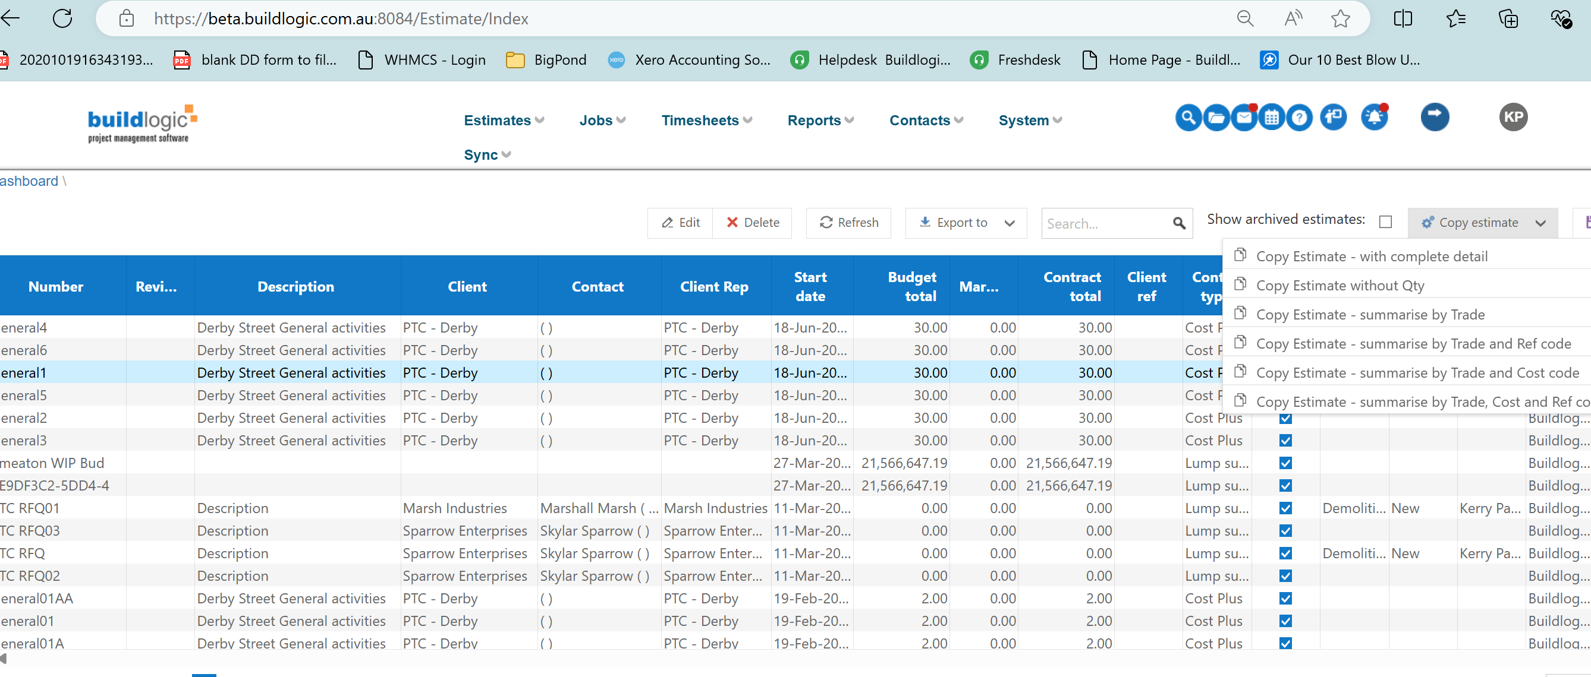Screen dimensions: 1591x677
Task: Open the notifications bell icon
Action: click(x=1374, y=117)
